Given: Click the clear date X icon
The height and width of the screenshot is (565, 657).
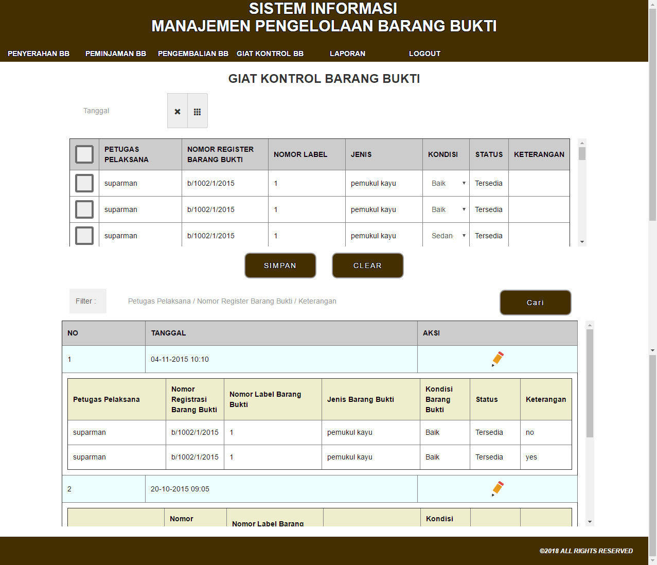Looking at the screenshot, I should 177,111.
